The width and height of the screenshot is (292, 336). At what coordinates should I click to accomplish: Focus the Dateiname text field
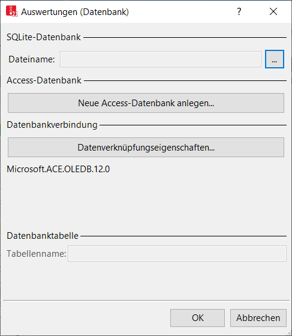coord(161,59)
